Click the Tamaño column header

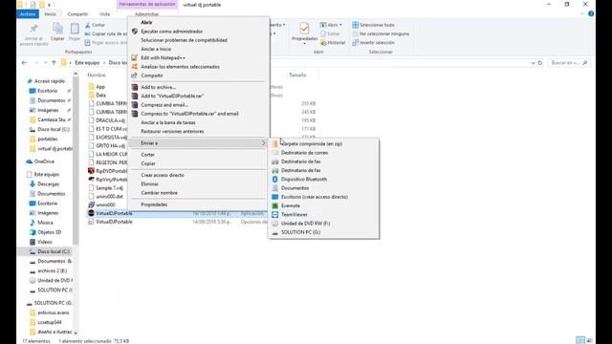coord(297,75)
